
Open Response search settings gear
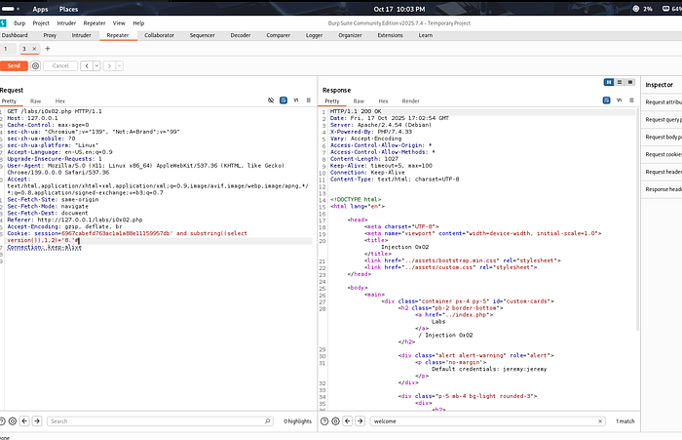(x=336, y=420)
